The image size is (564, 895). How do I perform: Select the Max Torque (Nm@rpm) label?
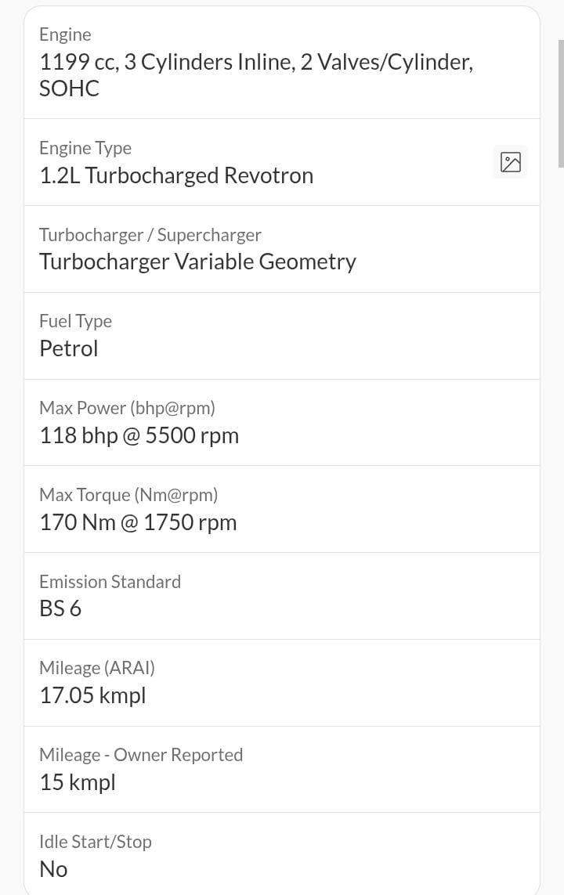(128, 495)
